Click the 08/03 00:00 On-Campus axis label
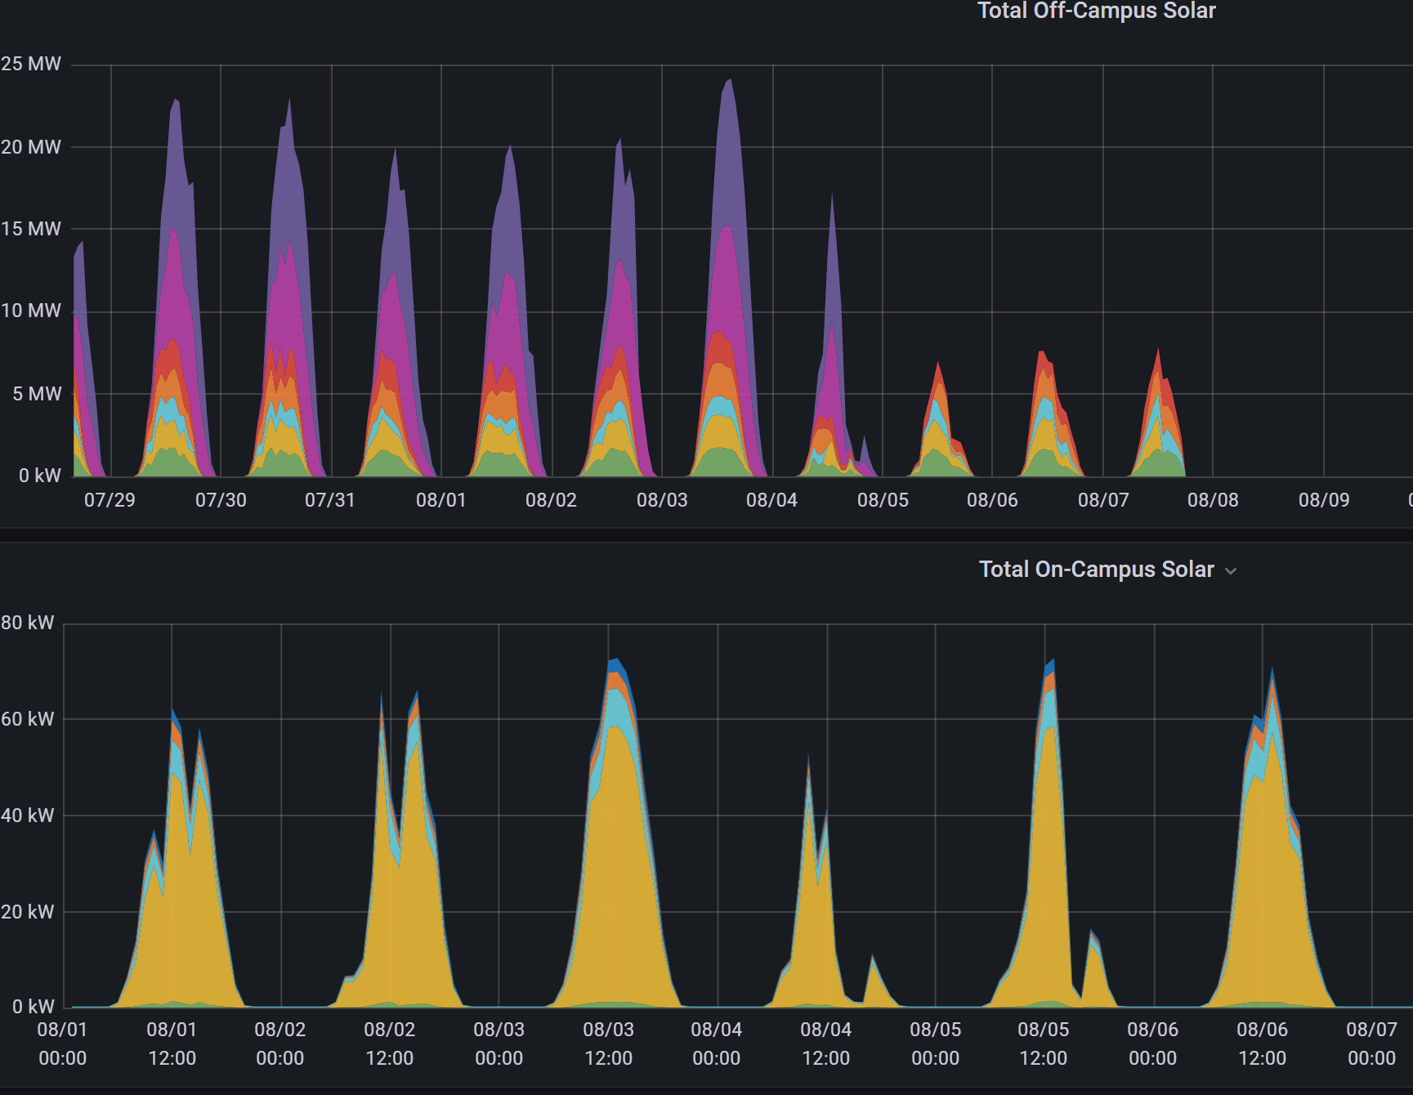1413x1095 pixels. pos(499,1044)
